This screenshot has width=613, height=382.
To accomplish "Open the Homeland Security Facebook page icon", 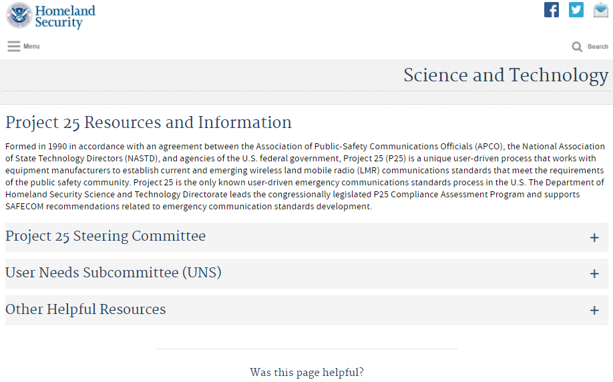I will coord(551,10).
